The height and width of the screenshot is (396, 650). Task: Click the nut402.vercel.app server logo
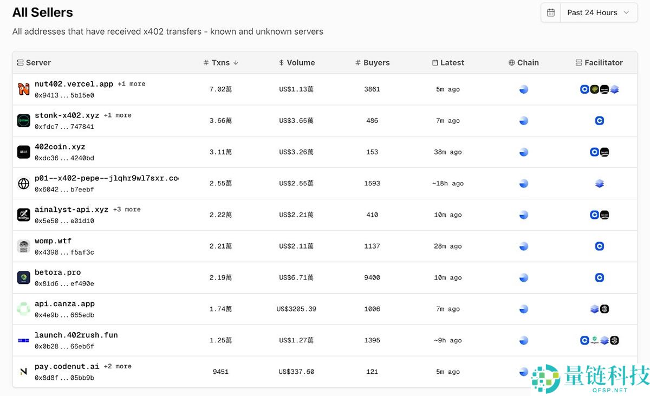23,89
